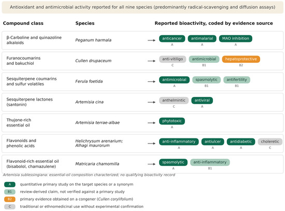Click the phytotoxic tag
This screenshot has height=211, width=285.
[x=172, y=121]
